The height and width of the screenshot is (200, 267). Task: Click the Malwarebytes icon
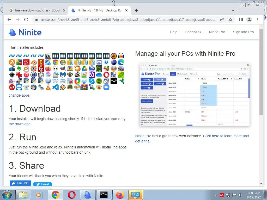[x=63, y=75]
